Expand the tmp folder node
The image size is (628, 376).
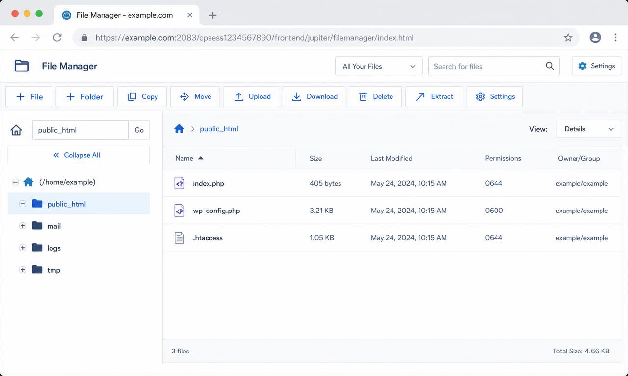tap(23, 270)
